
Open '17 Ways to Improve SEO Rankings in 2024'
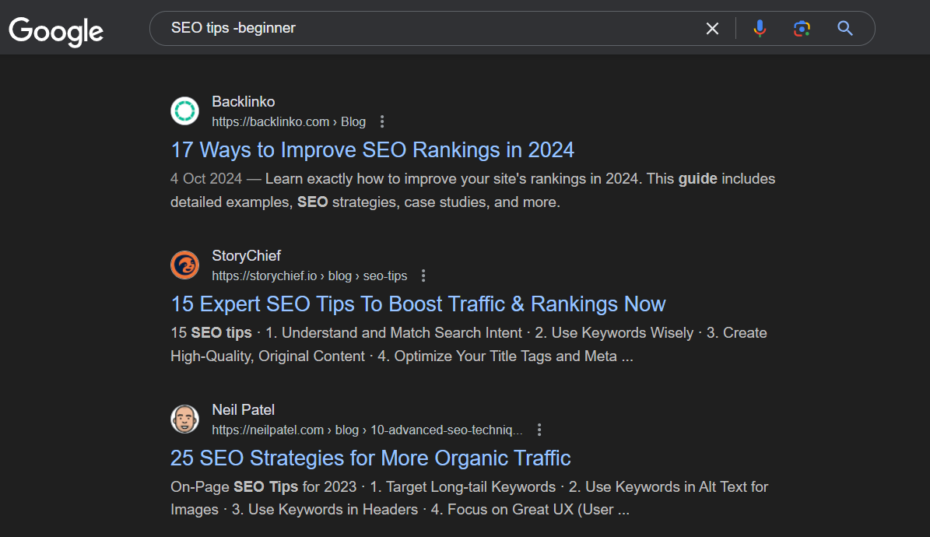tap(373, 150)
